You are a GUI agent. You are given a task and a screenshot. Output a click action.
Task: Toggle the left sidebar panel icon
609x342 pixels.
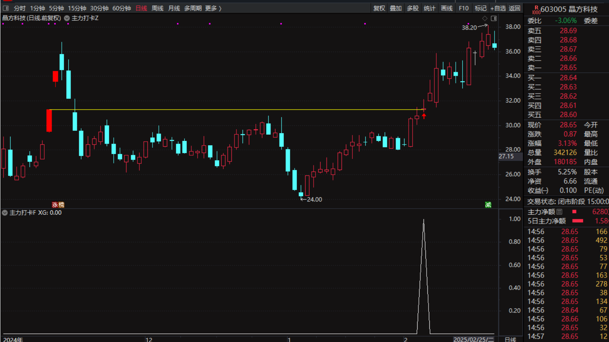(6, 8)
